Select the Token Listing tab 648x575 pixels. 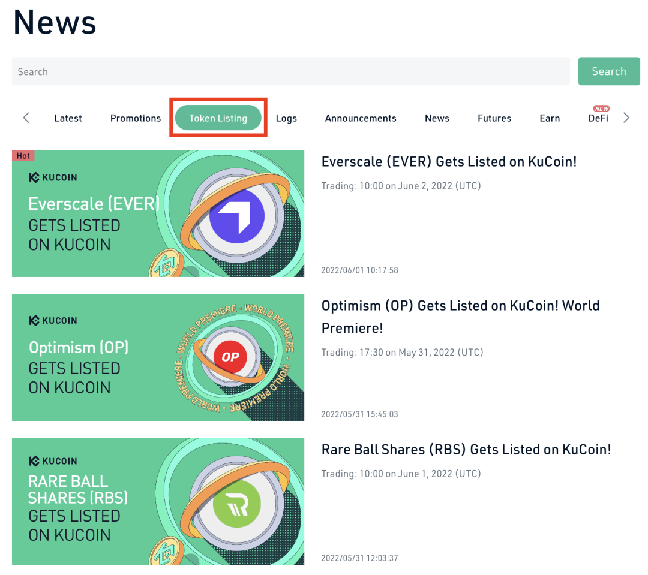click(218, 118)
